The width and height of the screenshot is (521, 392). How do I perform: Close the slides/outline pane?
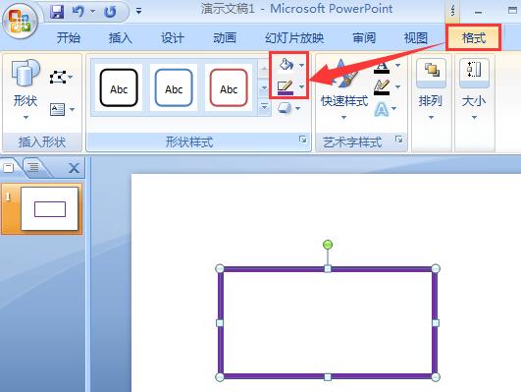click(74, 168)
